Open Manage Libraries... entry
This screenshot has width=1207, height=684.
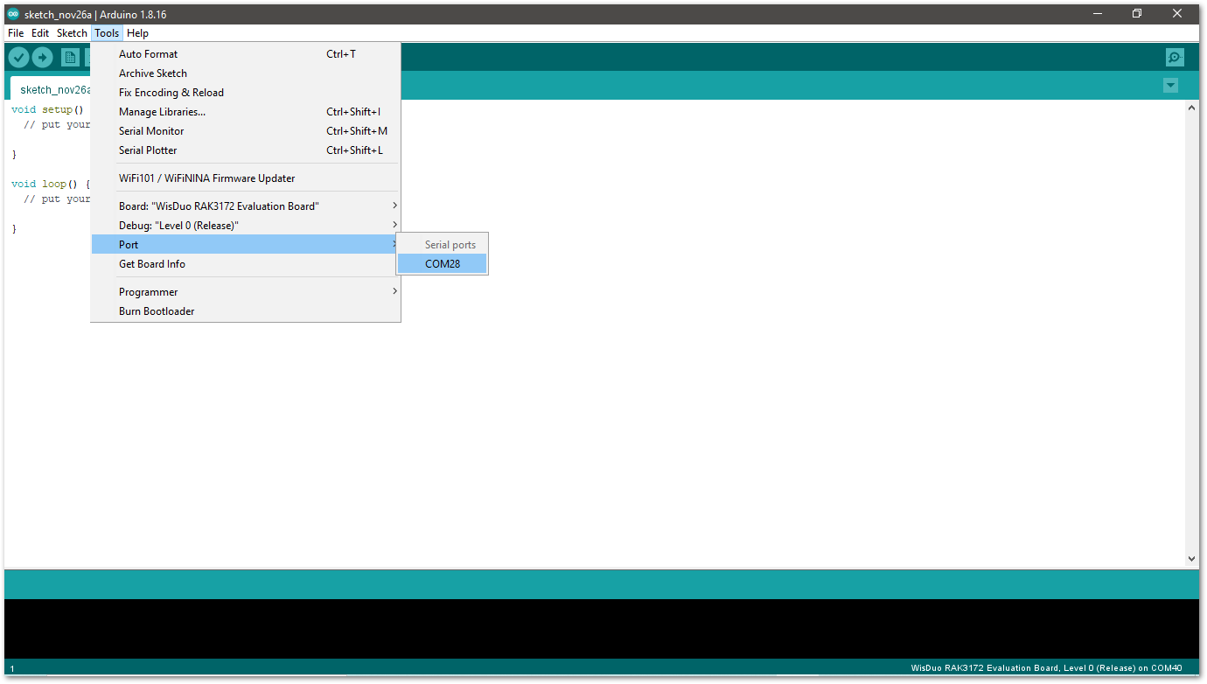[246, 112]
